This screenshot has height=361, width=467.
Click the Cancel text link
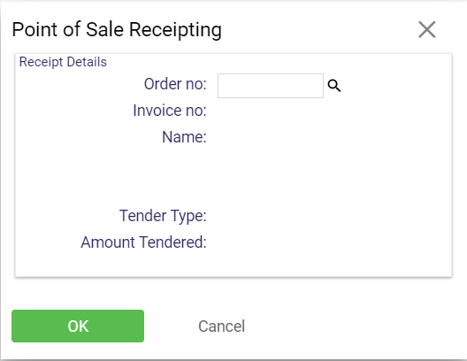point(222,326)
